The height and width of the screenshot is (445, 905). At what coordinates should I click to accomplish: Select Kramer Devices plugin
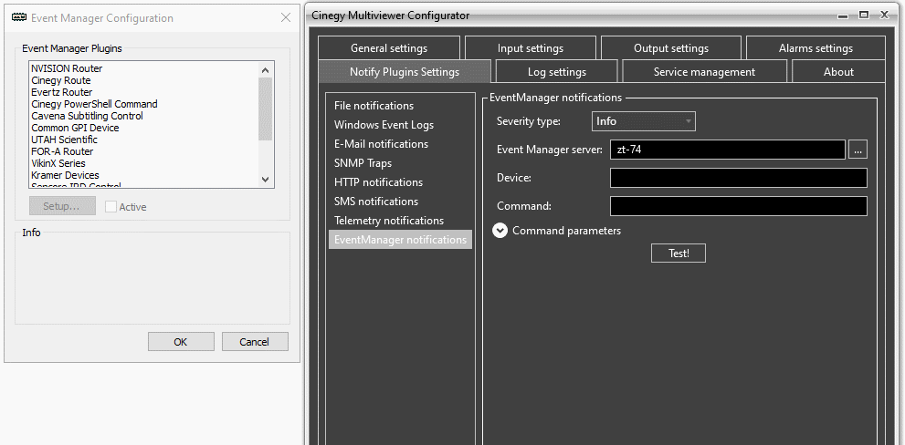143,175
